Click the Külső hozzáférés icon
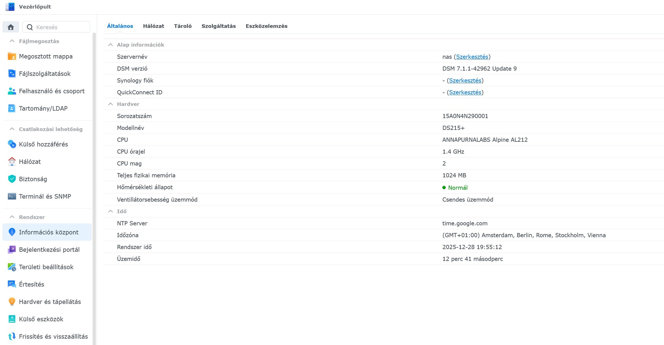The width and height of the screenshot is (664, 345). tap(12, 144)
